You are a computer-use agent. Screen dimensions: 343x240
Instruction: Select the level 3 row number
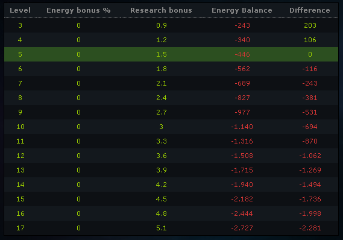(20, 25)
